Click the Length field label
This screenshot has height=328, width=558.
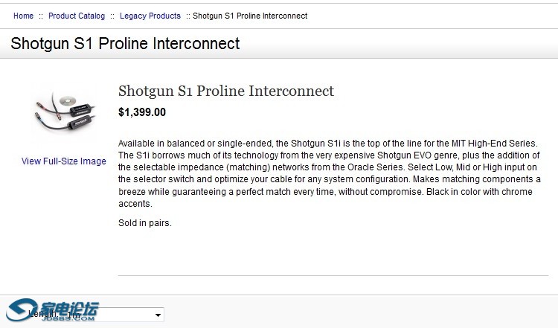click(39, 314)
